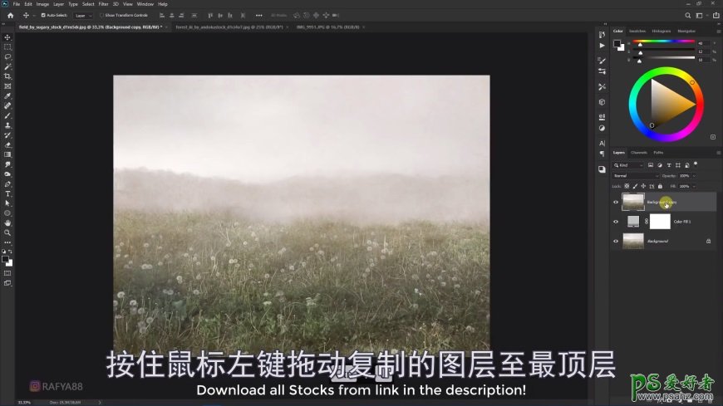723x406 pixels.
Task: Open the Color panel flyout menu
Action: [718, 32]
